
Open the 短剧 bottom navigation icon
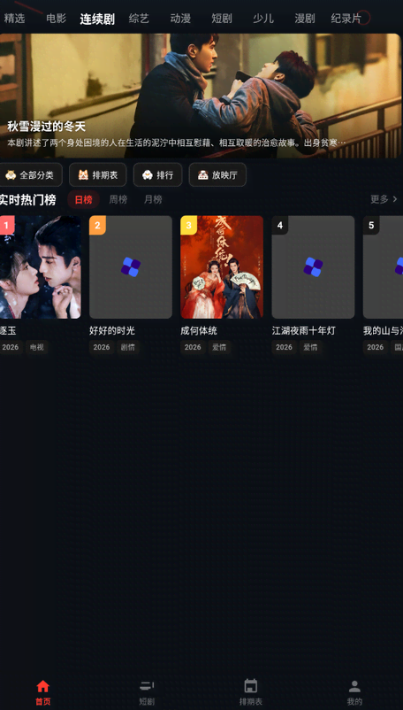coord(147,686)
